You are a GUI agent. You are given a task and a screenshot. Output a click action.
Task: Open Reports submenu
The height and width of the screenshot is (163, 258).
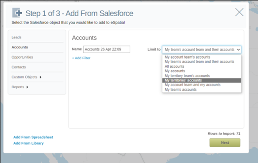[x=18, y=87]
